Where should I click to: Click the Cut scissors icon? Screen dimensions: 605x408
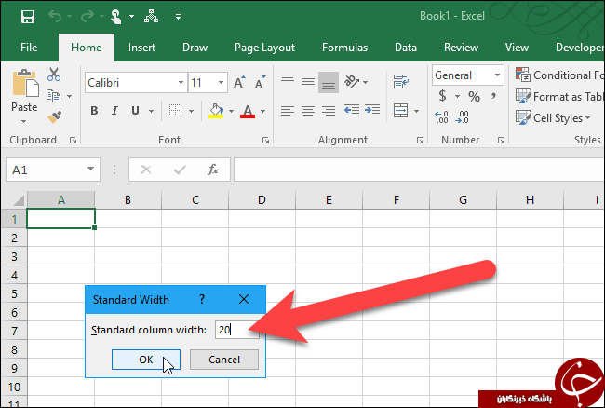54,75
